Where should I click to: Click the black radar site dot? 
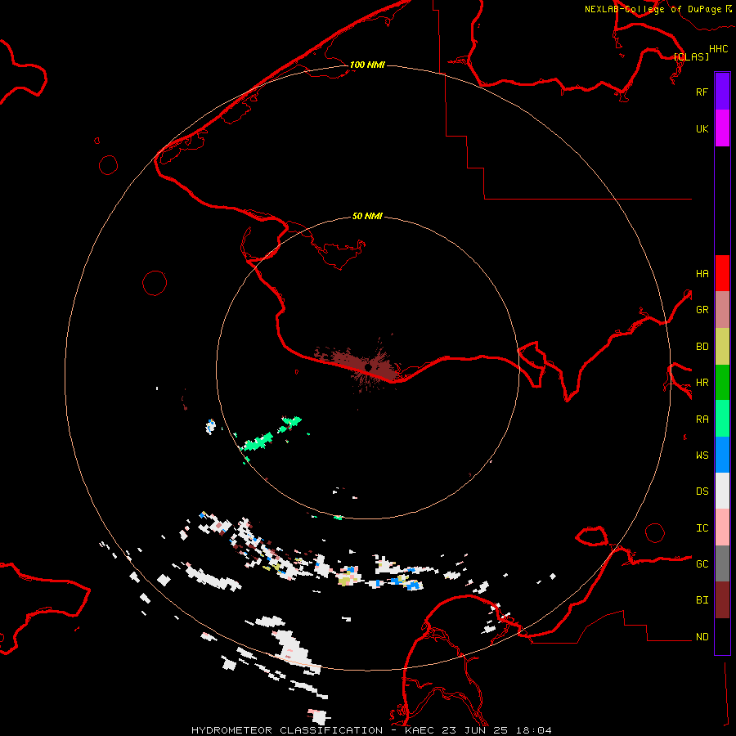[369, 367]
